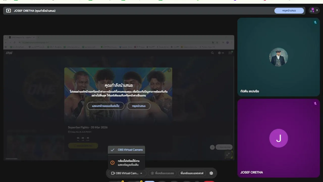Click the กัปตัน สเปนนิช name label
Screen dimensions: 323x182
click(250, 91)
